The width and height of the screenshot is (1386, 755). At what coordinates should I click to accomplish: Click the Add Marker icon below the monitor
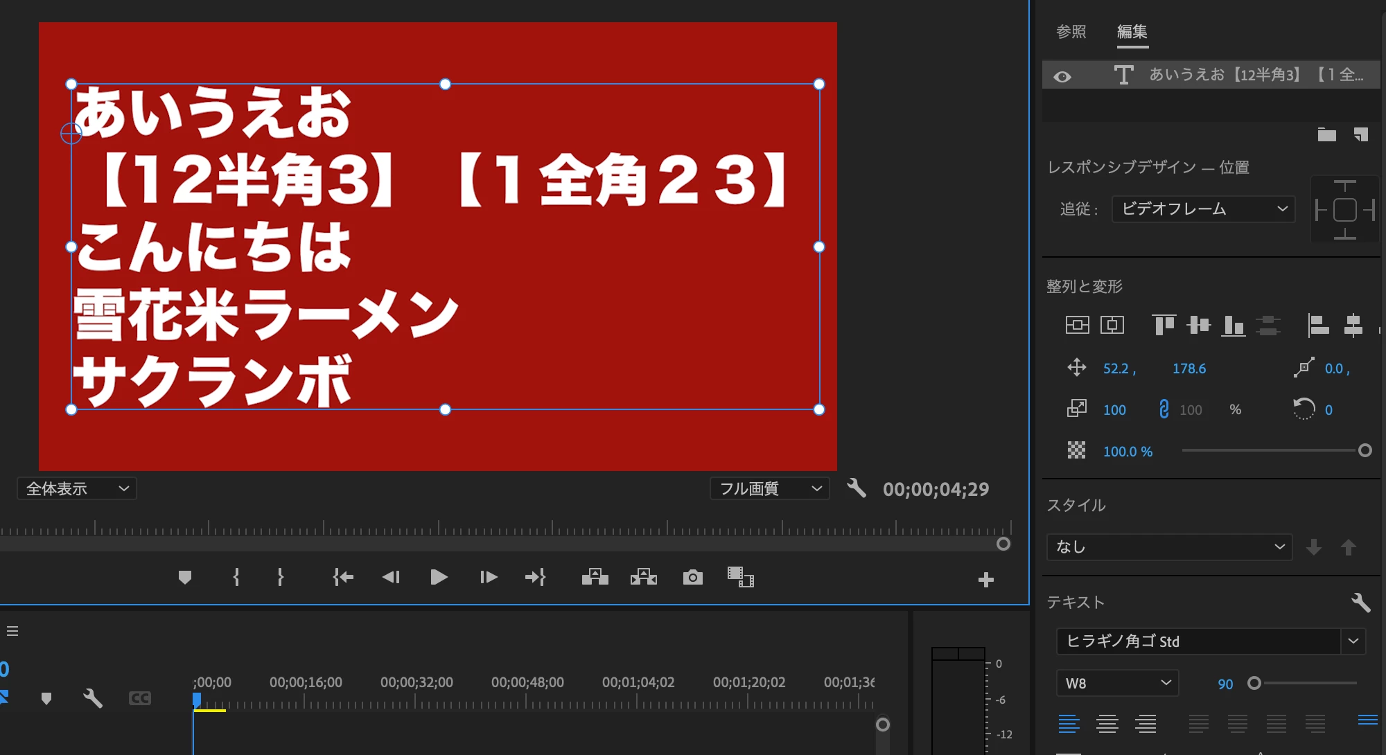(x=184, y=577)
